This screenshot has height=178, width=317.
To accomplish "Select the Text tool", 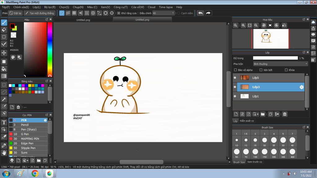I will 4,122.
